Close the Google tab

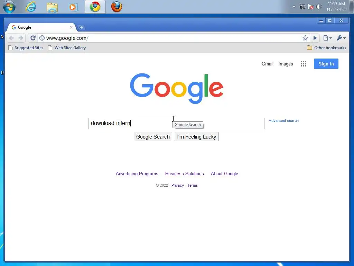71,27
